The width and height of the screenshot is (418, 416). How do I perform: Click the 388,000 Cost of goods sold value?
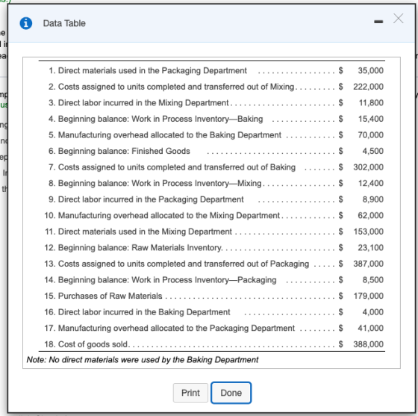pyautogui.click(x=369, y=344)
